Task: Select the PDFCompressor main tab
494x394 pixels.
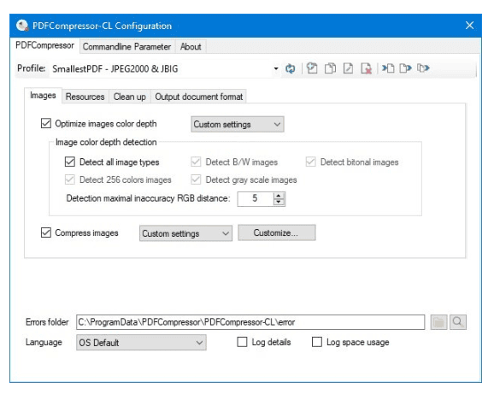Action: [44, 45]
